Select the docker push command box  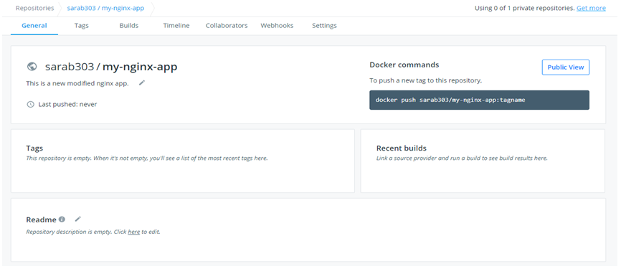point(479,100)
